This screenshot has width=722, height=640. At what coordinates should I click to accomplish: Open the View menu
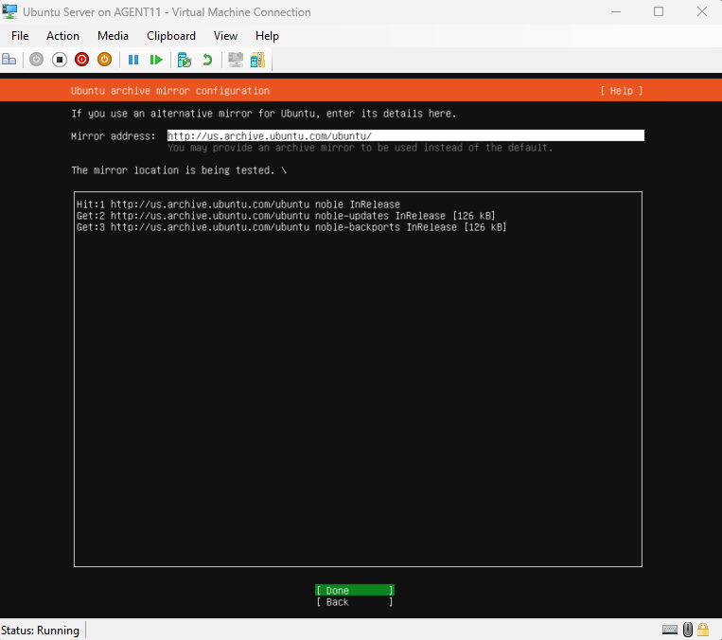click(x=225, y=36)
